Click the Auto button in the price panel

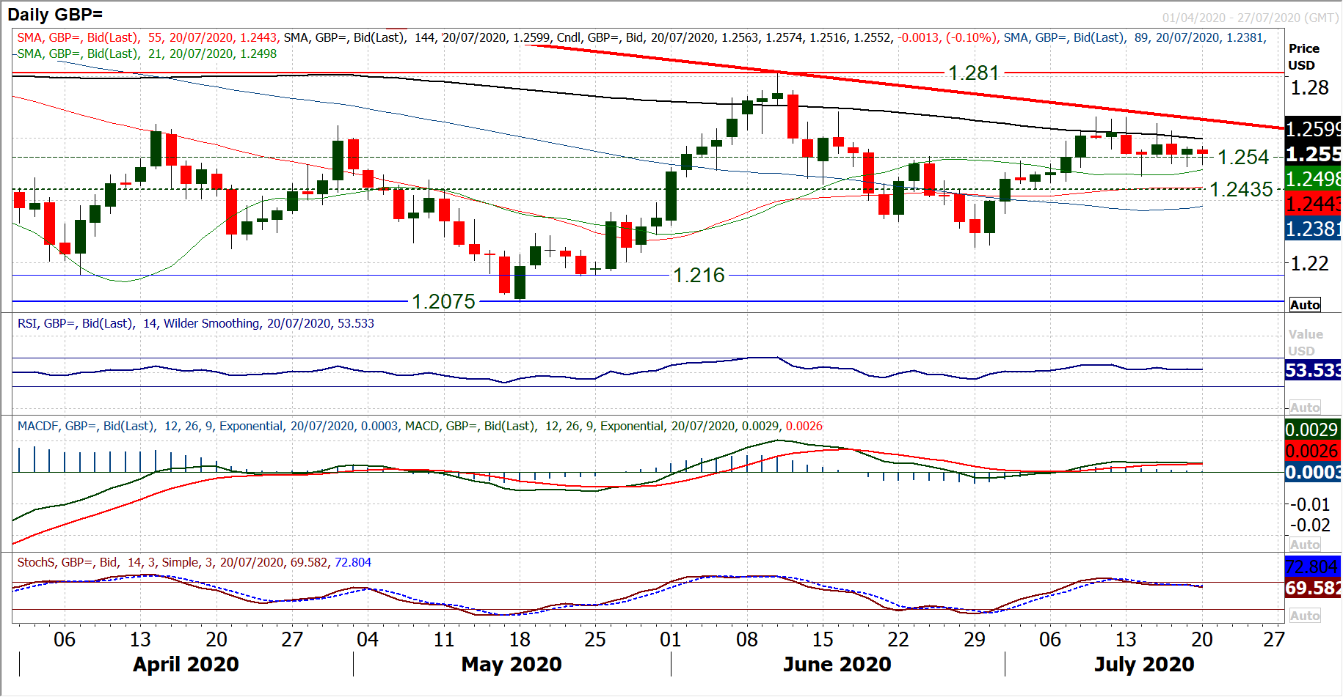tap(1304, 305)
